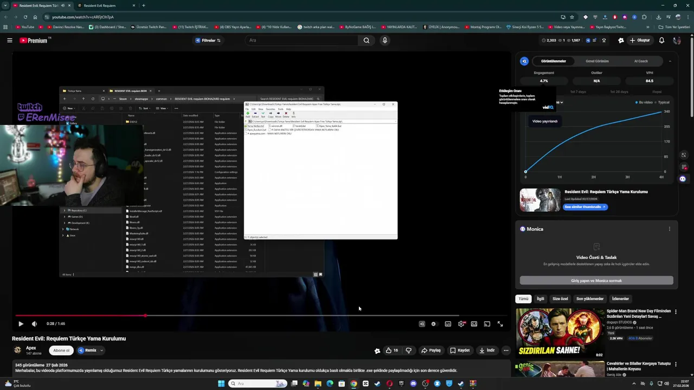Download video with İndir button
The width and height of the screenshot is (694, 390).
coord(487,350)
